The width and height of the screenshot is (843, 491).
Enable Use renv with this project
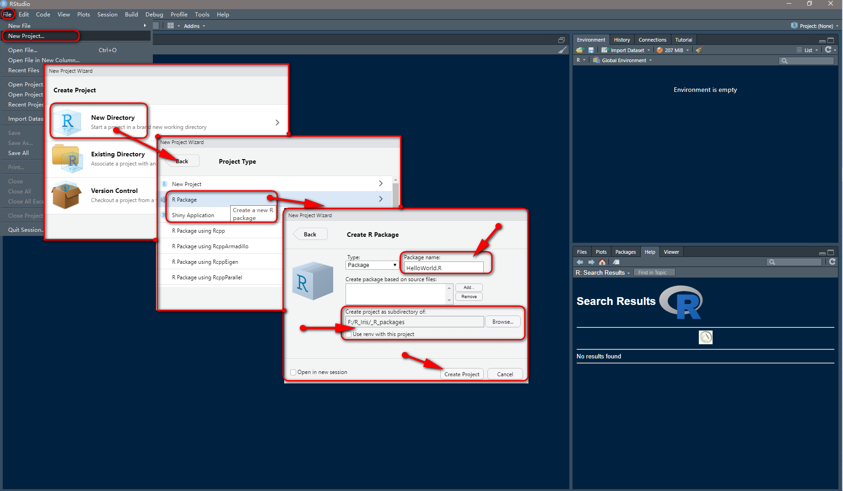tap(349, 334)
